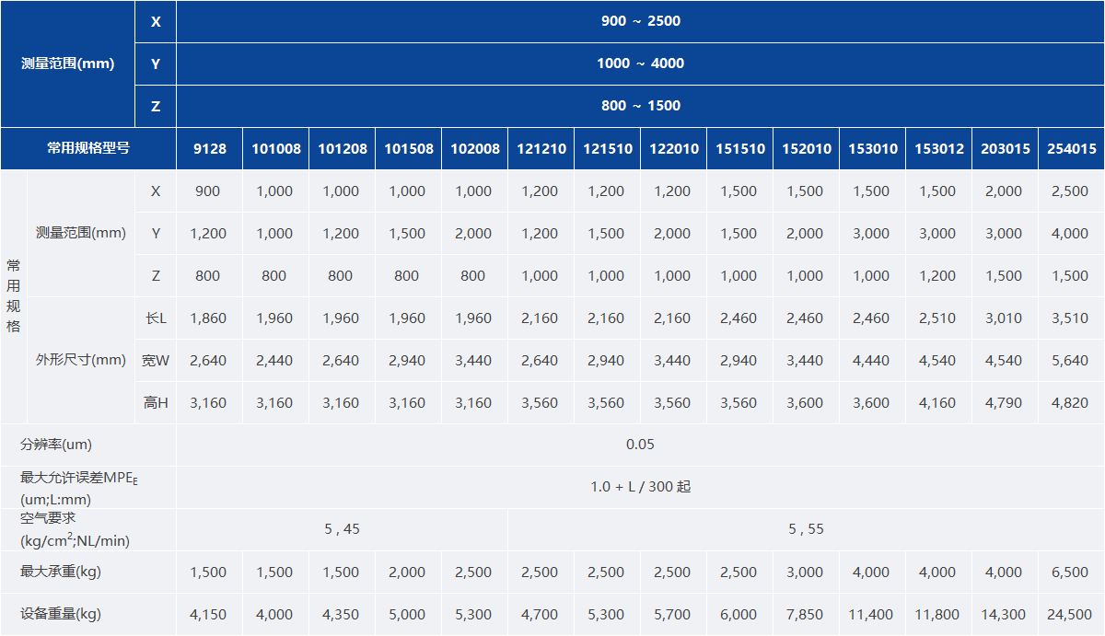The height and width of the screenshot is (636, 1105).
Task: Select the X range cell 900 ~ 2500
Action: coord(640,21)
